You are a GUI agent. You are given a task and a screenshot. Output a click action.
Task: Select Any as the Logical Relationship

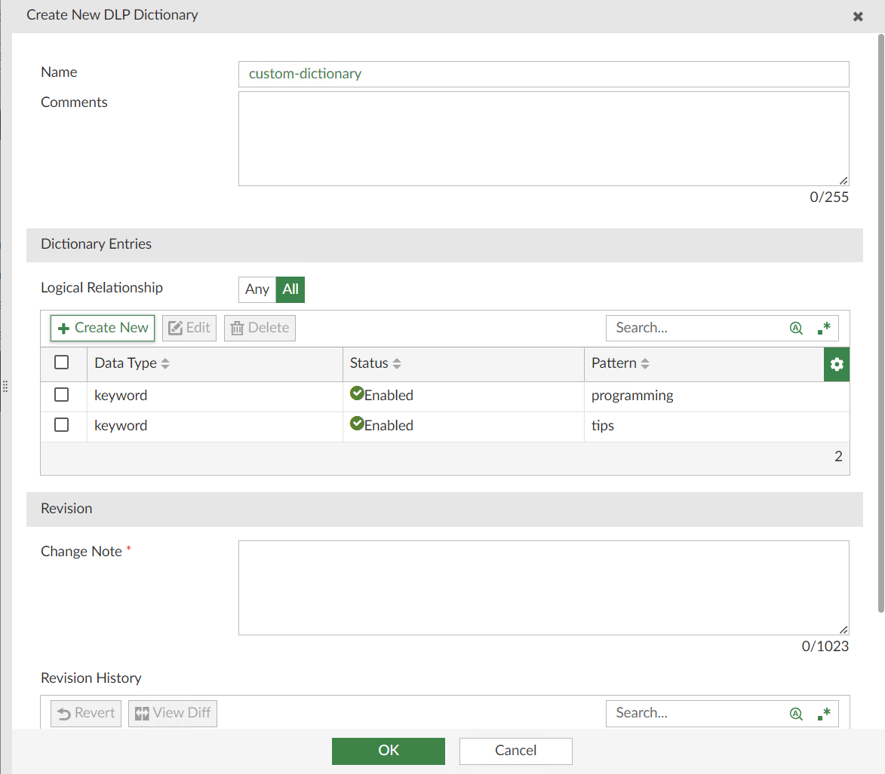coord(257,289)
